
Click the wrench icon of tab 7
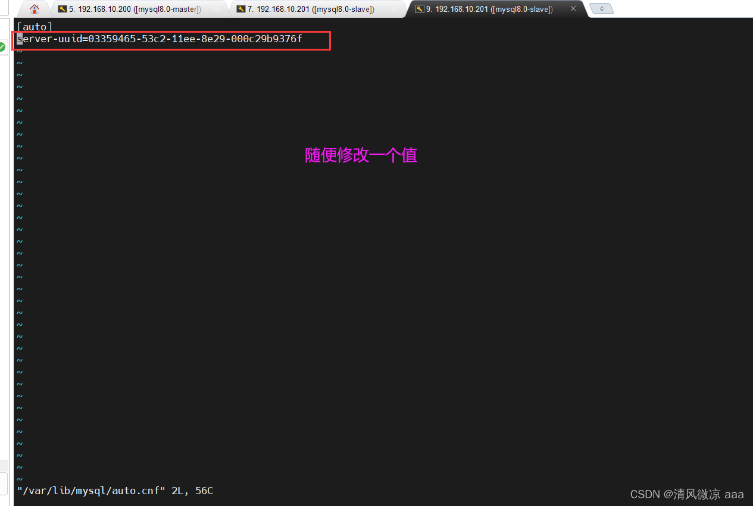[x=240, y=9]
